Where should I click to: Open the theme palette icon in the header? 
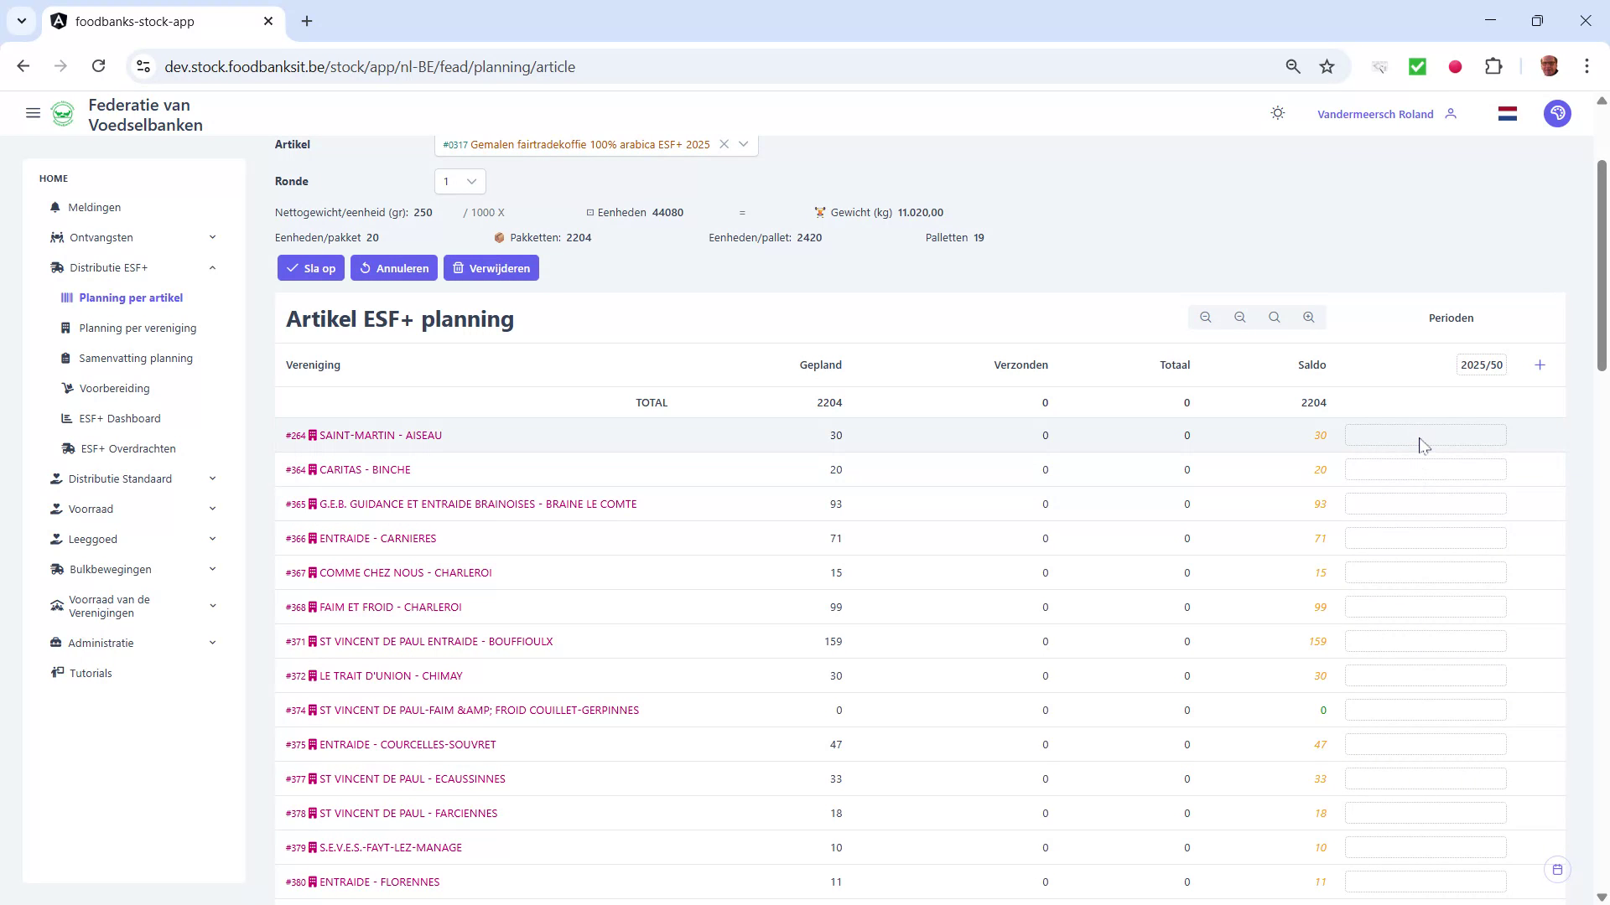click(x=1557, y=113)
